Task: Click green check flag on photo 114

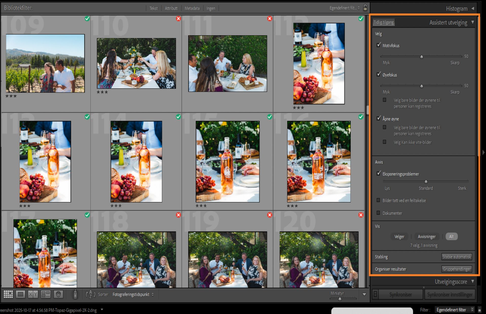Action: 178,117
